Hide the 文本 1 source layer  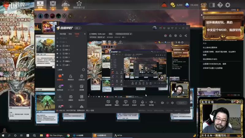57,46
